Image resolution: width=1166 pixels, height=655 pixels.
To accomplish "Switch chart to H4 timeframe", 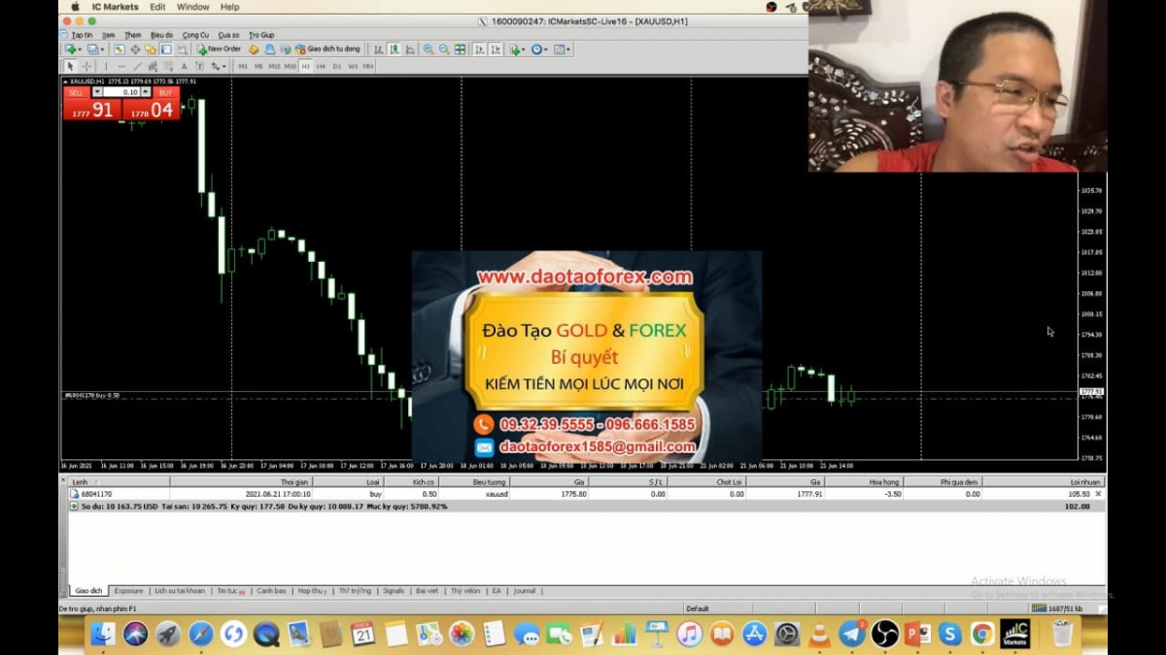I will [x=321, y=66].
